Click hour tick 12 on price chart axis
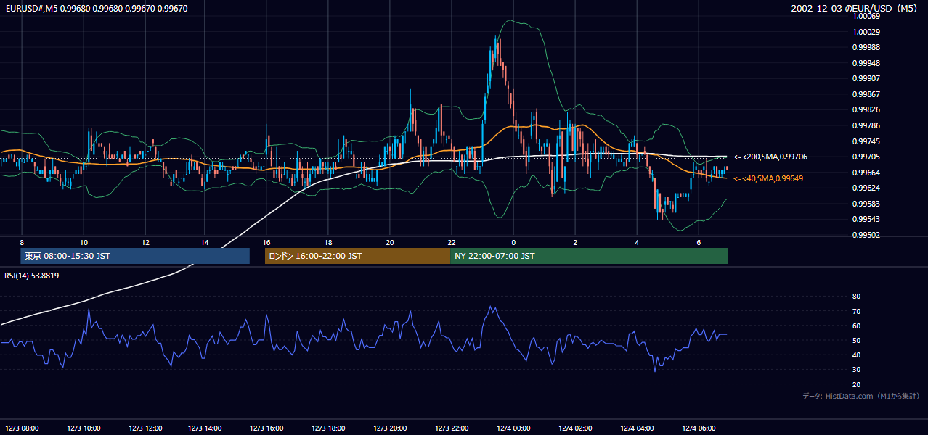 tap(145, 242)
